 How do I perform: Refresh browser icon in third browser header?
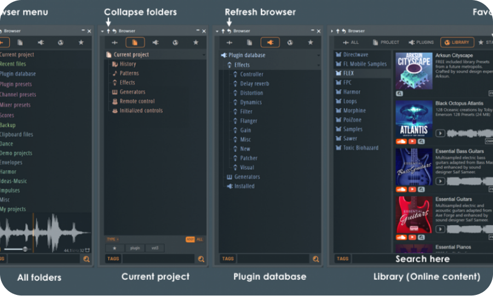[x=229, y=31]
